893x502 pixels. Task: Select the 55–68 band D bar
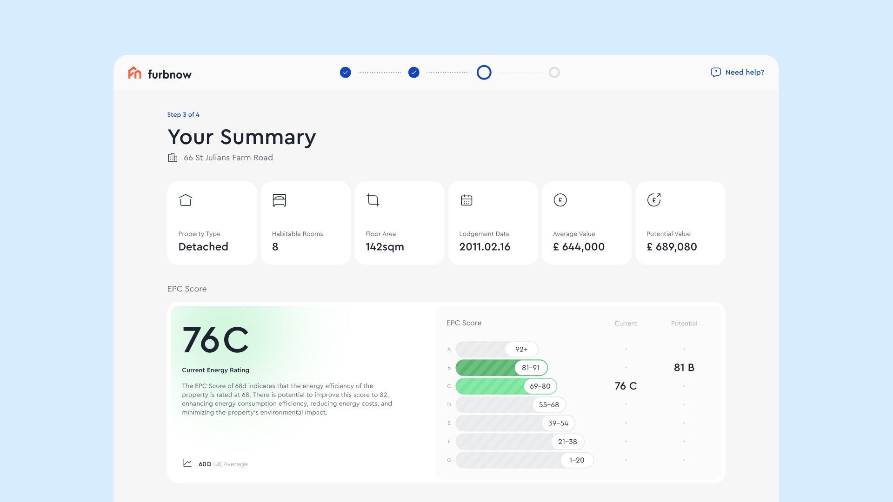[x=511, y=405]
